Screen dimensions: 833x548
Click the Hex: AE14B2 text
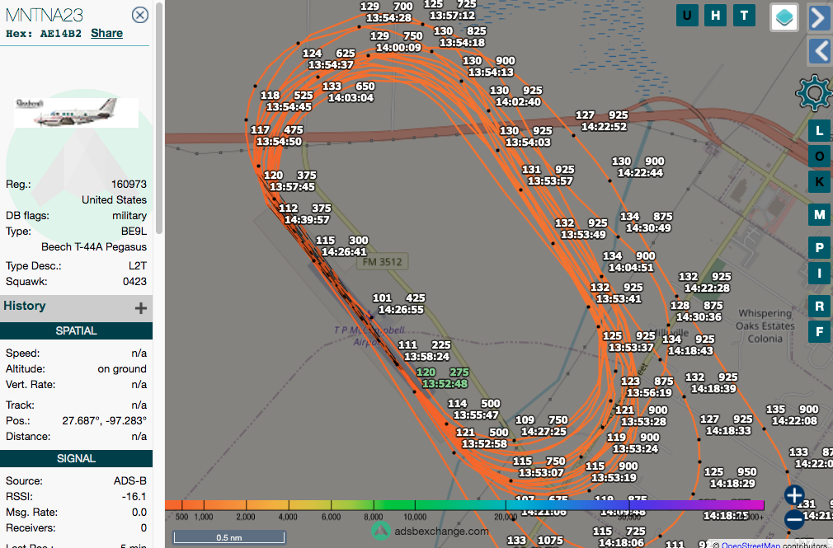[x=44, y=34]
